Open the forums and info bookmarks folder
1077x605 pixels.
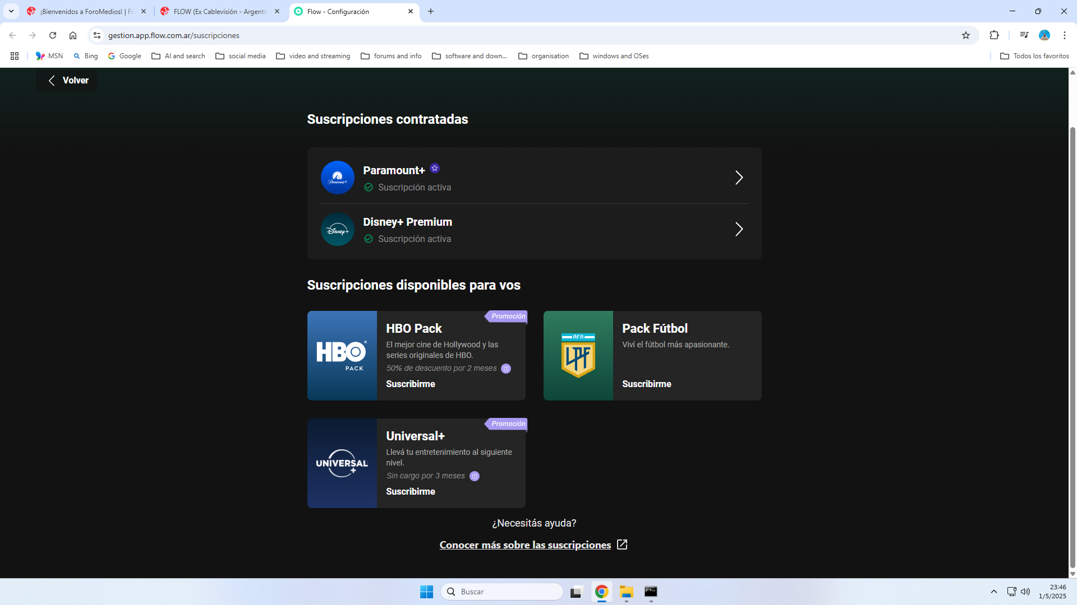391,56
